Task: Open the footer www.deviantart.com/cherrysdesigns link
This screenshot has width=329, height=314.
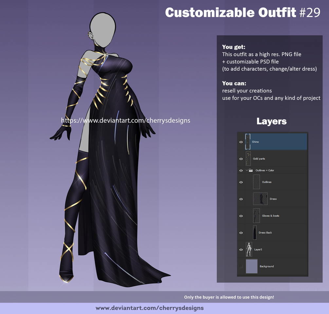Action: (x=150, y=308)
